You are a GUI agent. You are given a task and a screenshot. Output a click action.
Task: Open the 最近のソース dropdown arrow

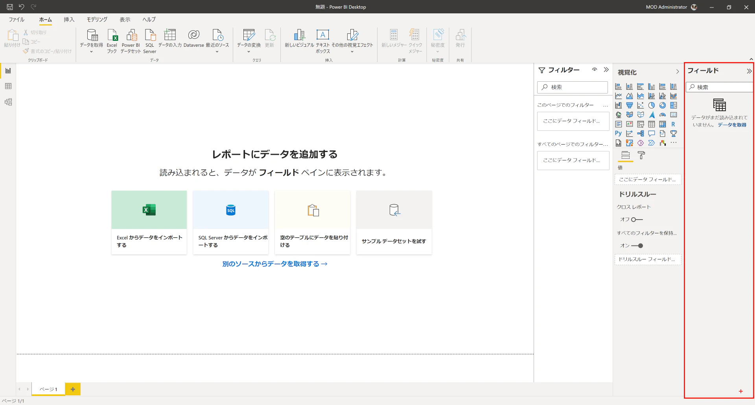(217, 51)
